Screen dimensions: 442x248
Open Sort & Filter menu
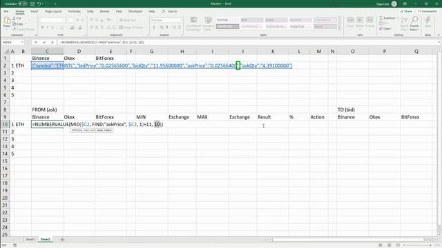404,23
